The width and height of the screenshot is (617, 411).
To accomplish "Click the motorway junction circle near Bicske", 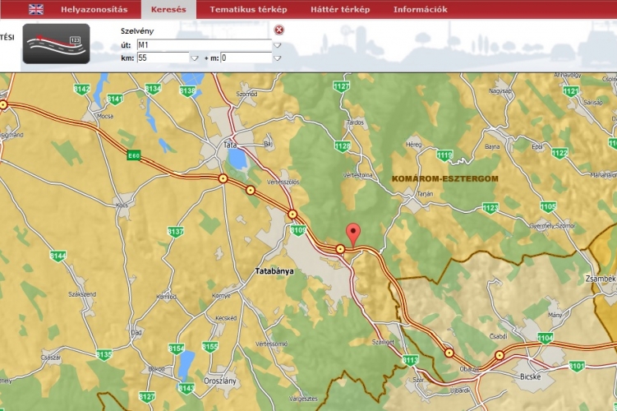I will click(500, 356).
